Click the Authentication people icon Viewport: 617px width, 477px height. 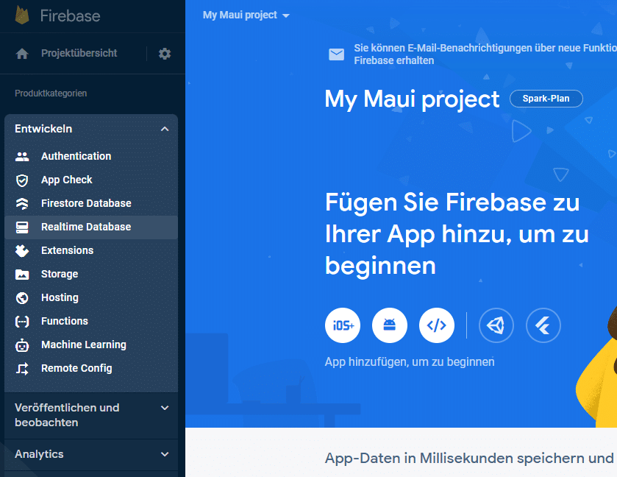[x=22, y=156]
